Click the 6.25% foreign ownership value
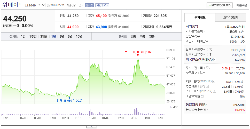Viewport: 250px width, 129px height. click(240, 60)
